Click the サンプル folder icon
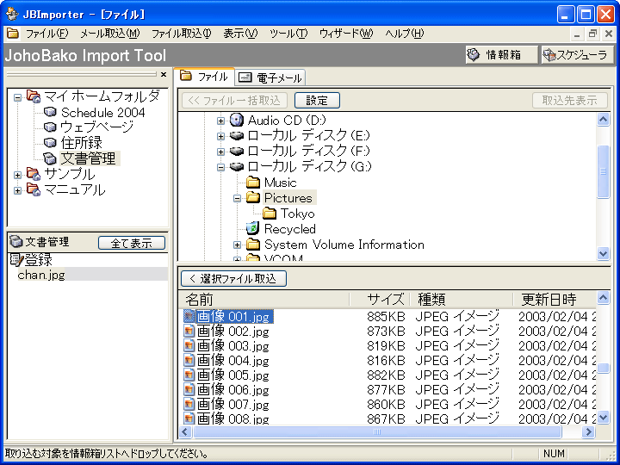620x465 pixels. click(34, 174)
